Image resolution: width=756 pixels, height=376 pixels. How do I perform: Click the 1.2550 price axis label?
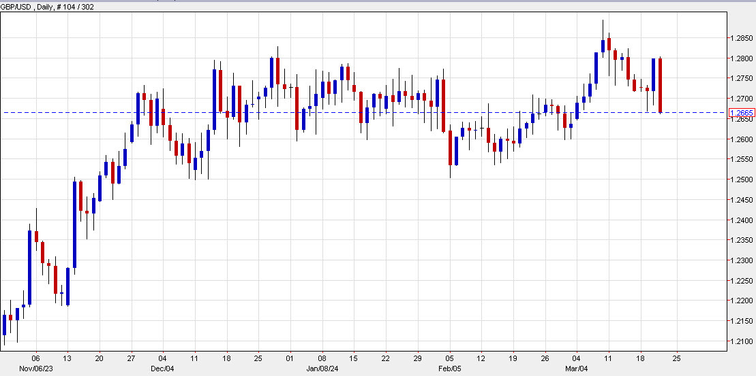(x=742, y=160)
